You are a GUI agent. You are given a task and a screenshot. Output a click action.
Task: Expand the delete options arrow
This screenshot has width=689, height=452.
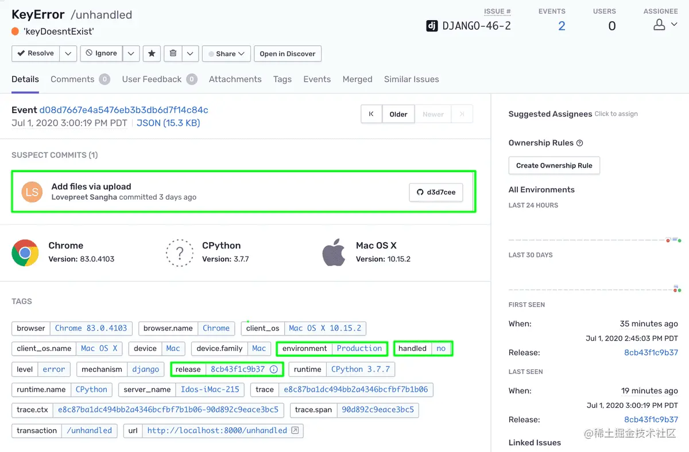pos(190,53)
